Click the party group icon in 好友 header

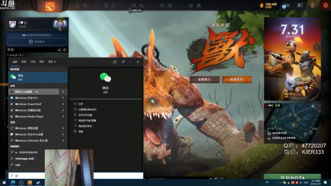coord(65,50)
